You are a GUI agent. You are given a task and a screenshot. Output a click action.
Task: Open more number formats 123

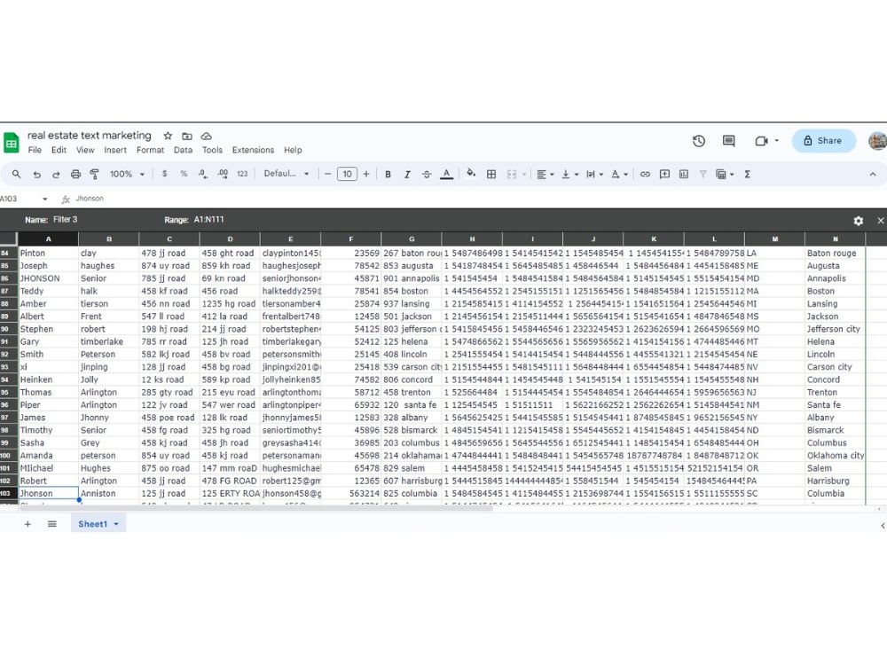pyautogui.click(x=242, y=174)
